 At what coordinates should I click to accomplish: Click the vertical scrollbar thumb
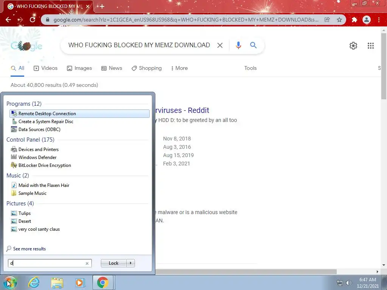point(384,66)
